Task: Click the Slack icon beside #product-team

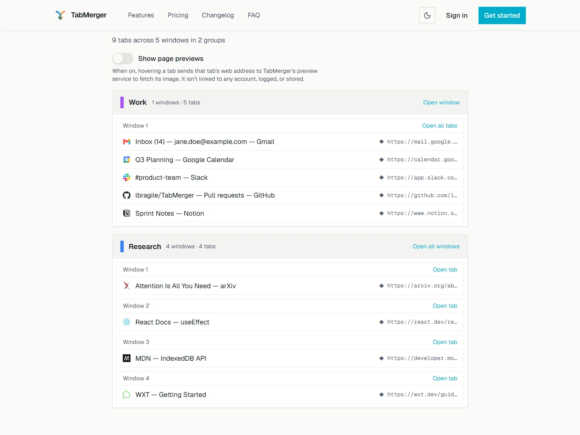Action: point(127,178)
